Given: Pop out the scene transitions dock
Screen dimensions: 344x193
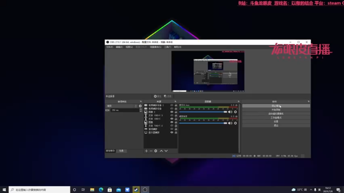Looking at the screenshot, I should tap(141, 101).
